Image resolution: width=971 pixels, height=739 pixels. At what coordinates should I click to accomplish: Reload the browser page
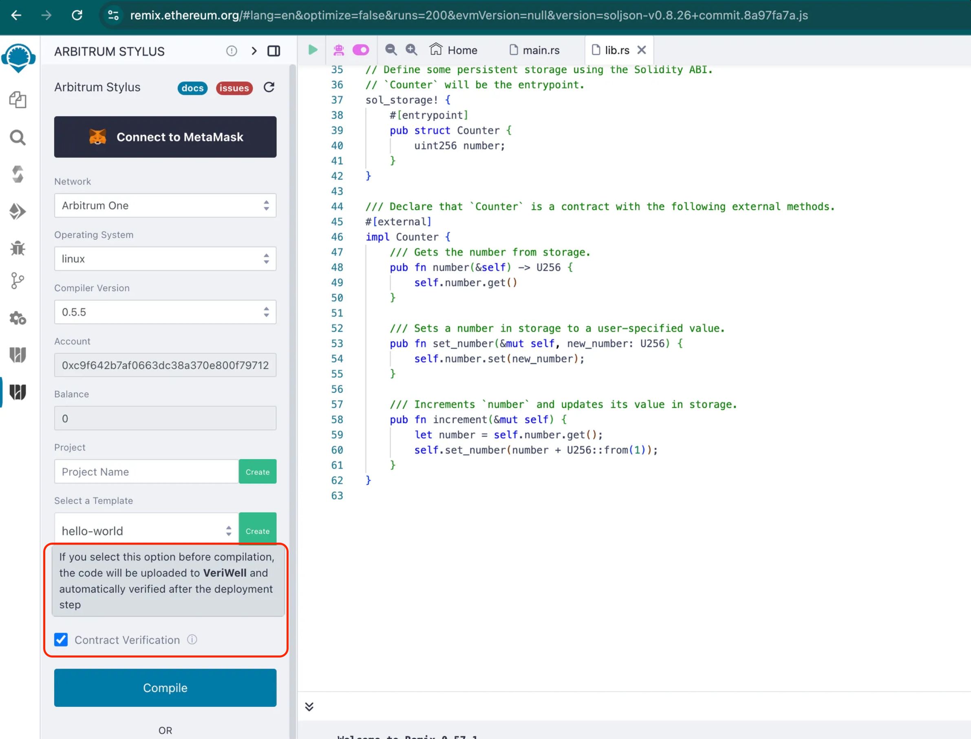tap(77, 15)
